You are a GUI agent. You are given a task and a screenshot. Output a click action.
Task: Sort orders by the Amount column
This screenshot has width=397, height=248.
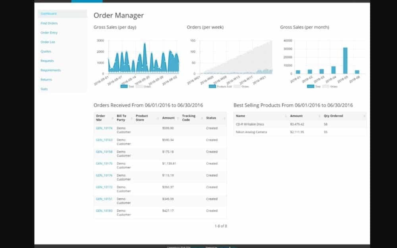[x=168, y=118]
